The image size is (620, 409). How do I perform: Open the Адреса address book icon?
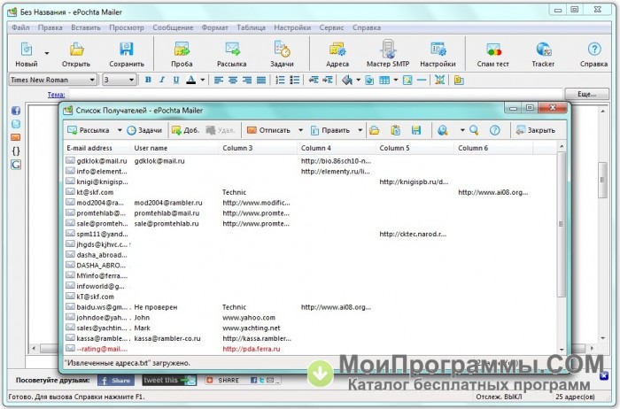[x=337, y=50]
